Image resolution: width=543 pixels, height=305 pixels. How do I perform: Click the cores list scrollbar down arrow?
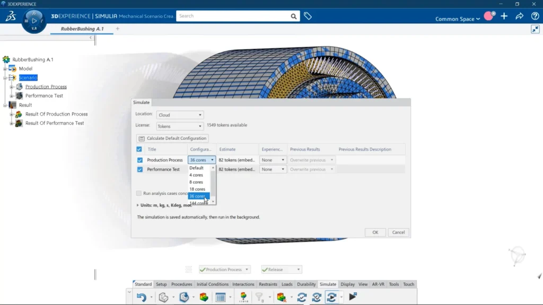point(213,202)
